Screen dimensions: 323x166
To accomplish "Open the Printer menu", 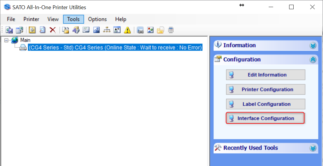I will click(31, 19).
